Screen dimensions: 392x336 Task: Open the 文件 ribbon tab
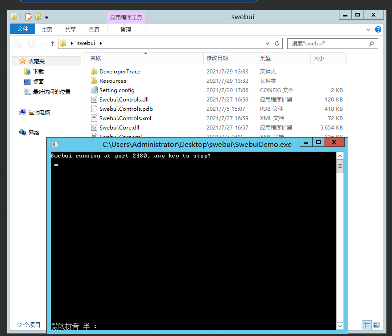tap(22, 29)
